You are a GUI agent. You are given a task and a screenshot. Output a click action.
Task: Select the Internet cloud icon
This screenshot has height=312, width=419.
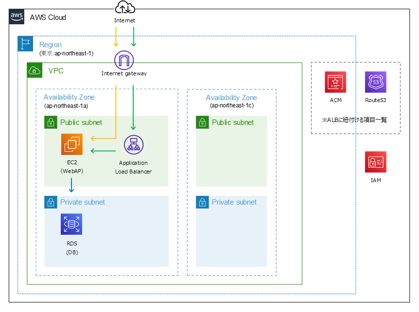point(125,7)
